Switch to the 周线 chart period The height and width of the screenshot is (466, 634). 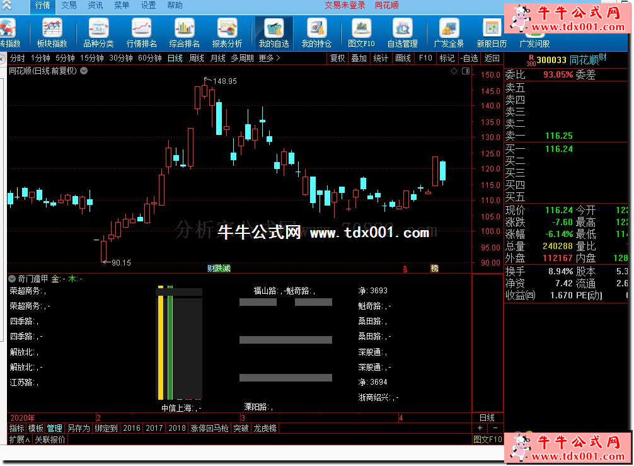click(197, 58)
